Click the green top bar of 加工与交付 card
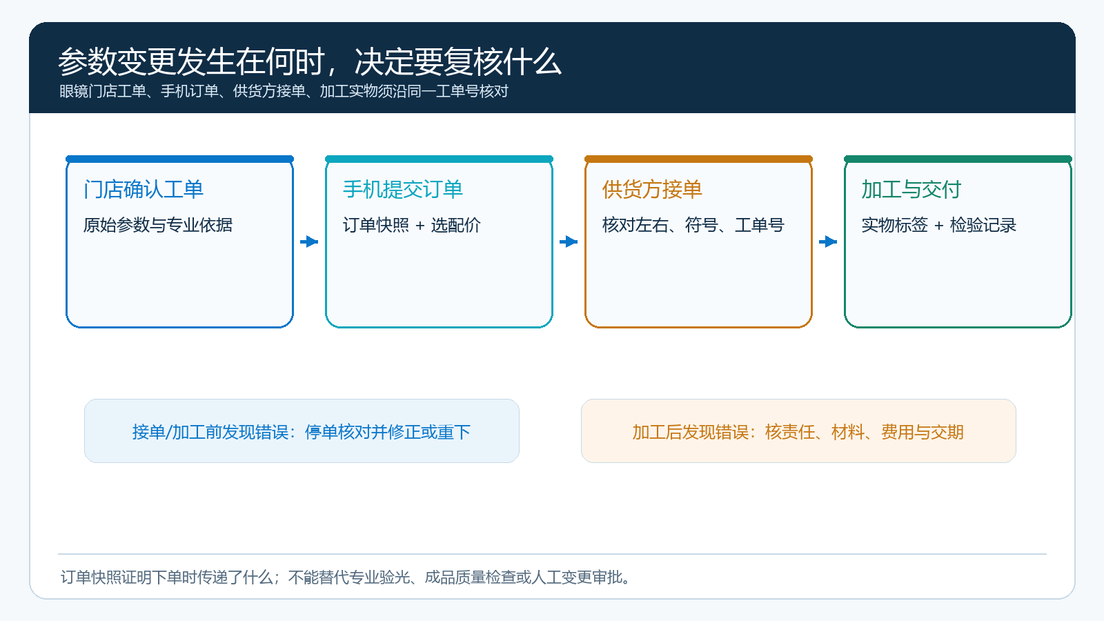The height and width of the screenshot is (621, 1104). [958, 159]
